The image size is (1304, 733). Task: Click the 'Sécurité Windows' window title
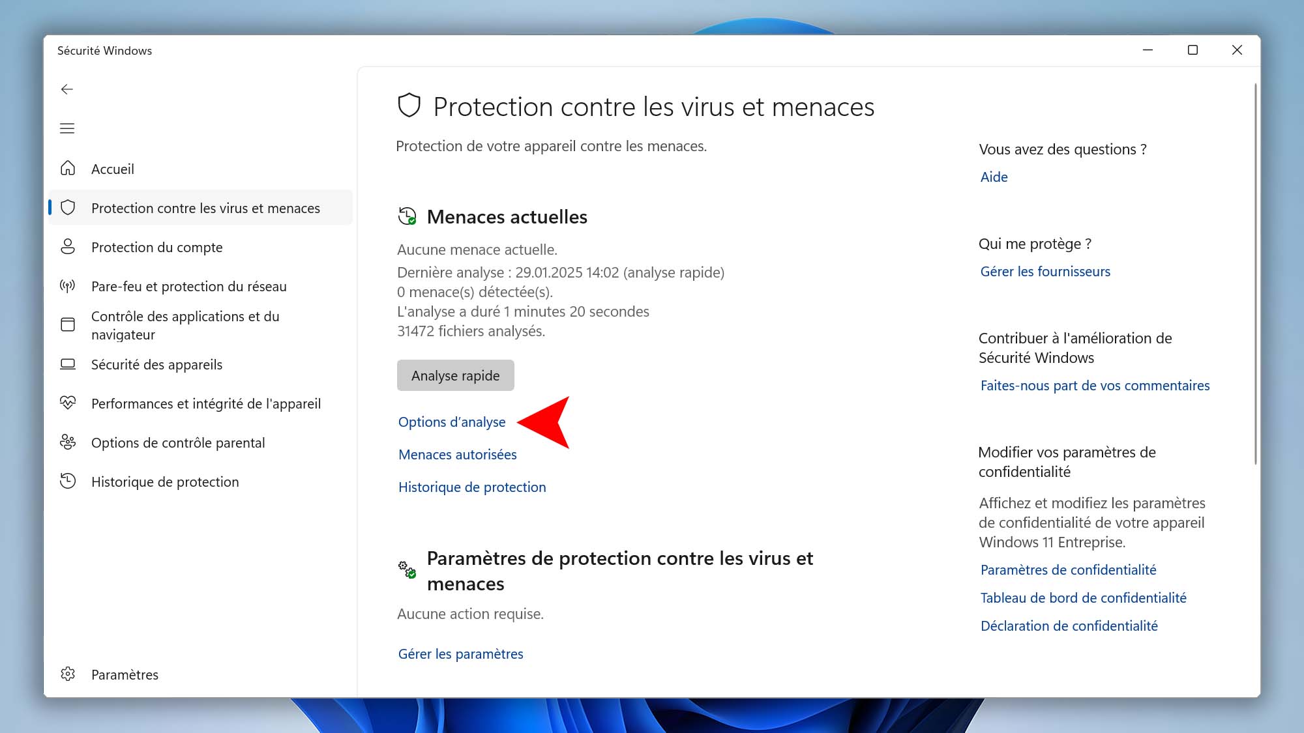coord(104,51)
